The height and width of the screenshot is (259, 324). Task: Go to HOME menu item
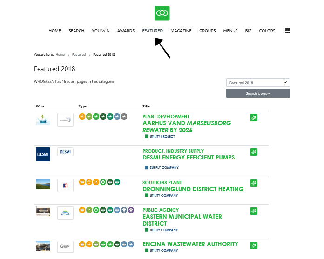tap(55, 31)
